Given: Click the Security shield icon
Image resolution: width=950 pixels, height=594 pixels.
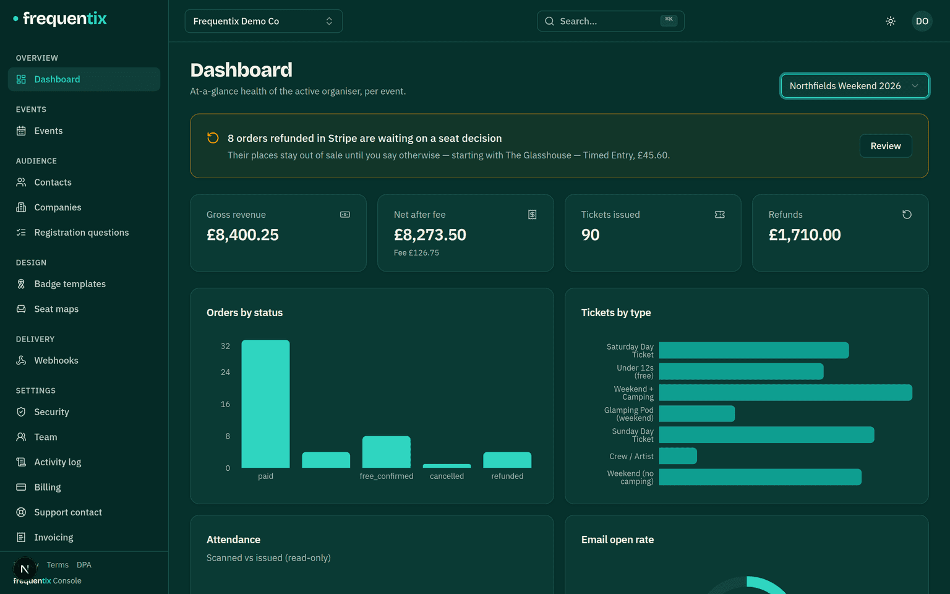Looking at the screenshot, I should tap(21, 412).
